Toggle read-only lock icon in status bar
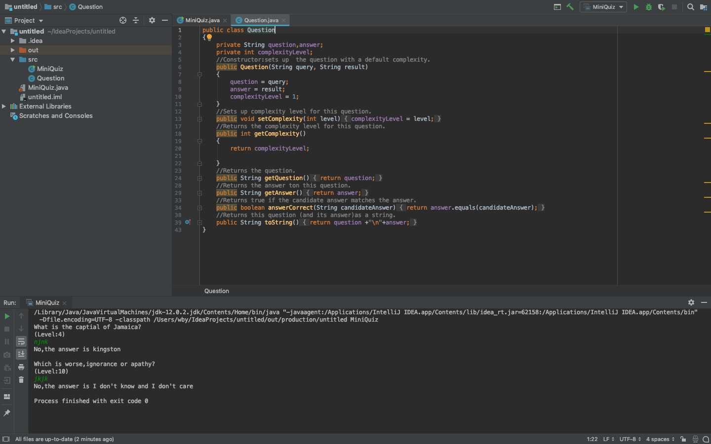The image size is (711, 444). tap(683, 439)
